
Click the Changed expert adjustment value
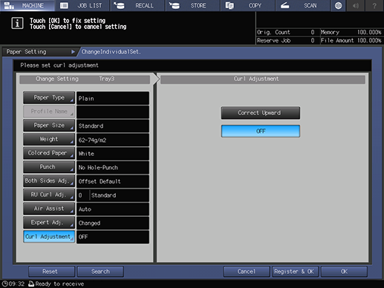coord(113,223)
